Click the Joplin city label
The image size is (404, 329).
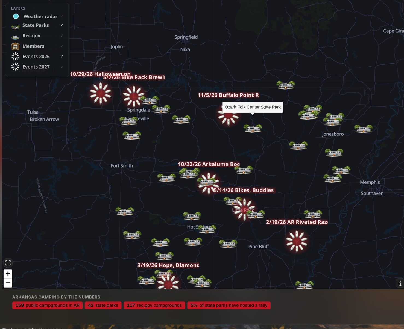click(117, 47)
